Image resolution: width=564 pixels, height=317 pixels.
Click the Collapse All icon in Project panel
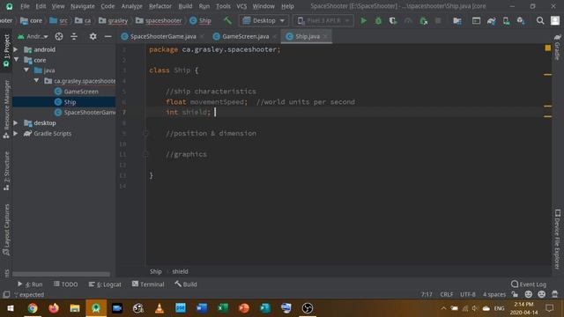click(74, 36)
